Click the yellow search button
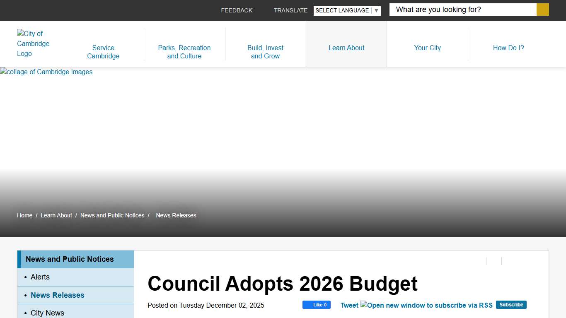The height and width of the screenshot is (318, 566). (542, 9)
